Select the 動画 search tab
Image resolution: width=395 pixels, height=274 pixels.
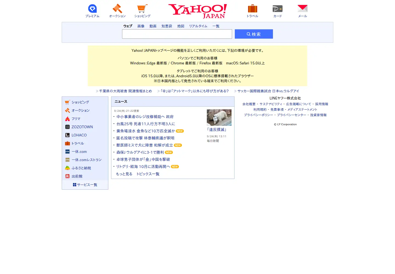point(153,26)
